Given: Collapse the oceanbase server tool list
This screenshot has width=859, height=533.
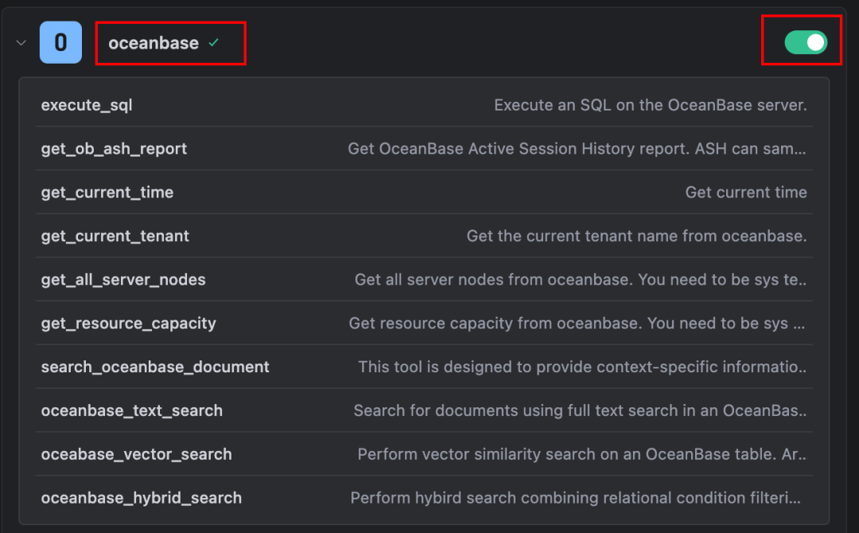Looking at the screenshot, I should coord(21,43).
